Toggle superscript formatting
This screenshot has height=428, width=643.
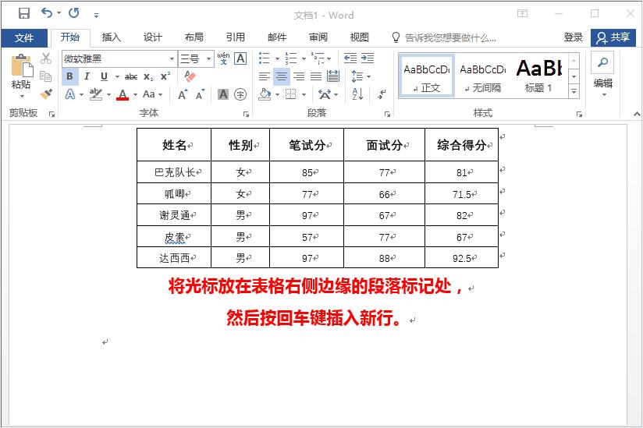click(165, 76)
